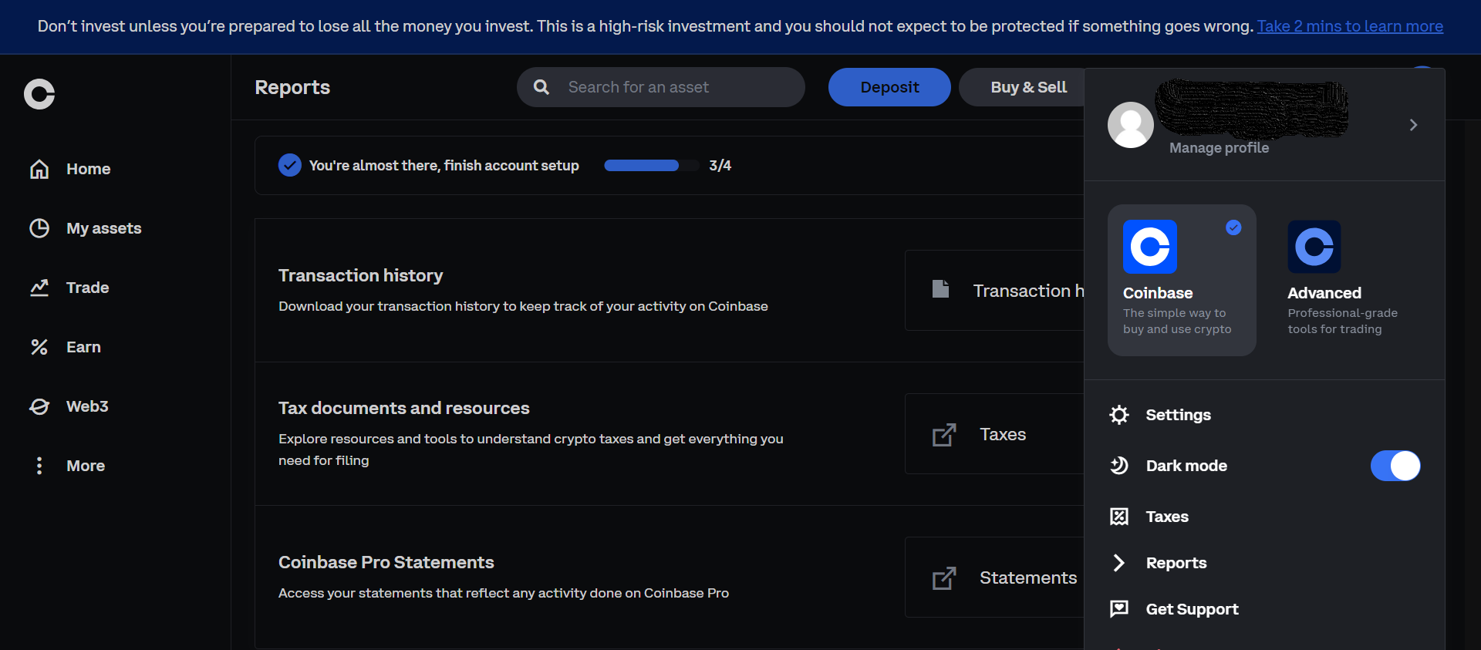The height and width of the screenshot is (650, 1481).
Task: Click the Taxes percent-box icon in menu
Action: click(1119, 517)
